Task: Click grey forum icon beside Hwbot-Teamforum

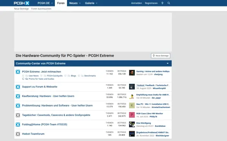Action: click(18, 134)
